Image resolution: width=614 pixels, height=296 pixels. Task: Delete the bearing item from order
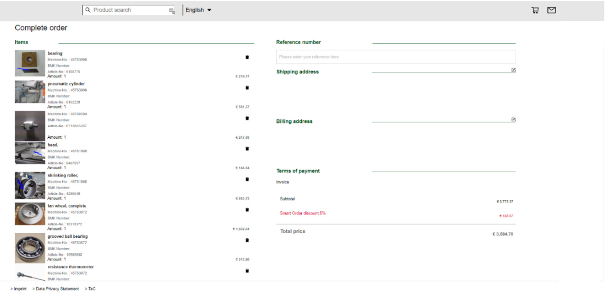click(x=247, y=57)
